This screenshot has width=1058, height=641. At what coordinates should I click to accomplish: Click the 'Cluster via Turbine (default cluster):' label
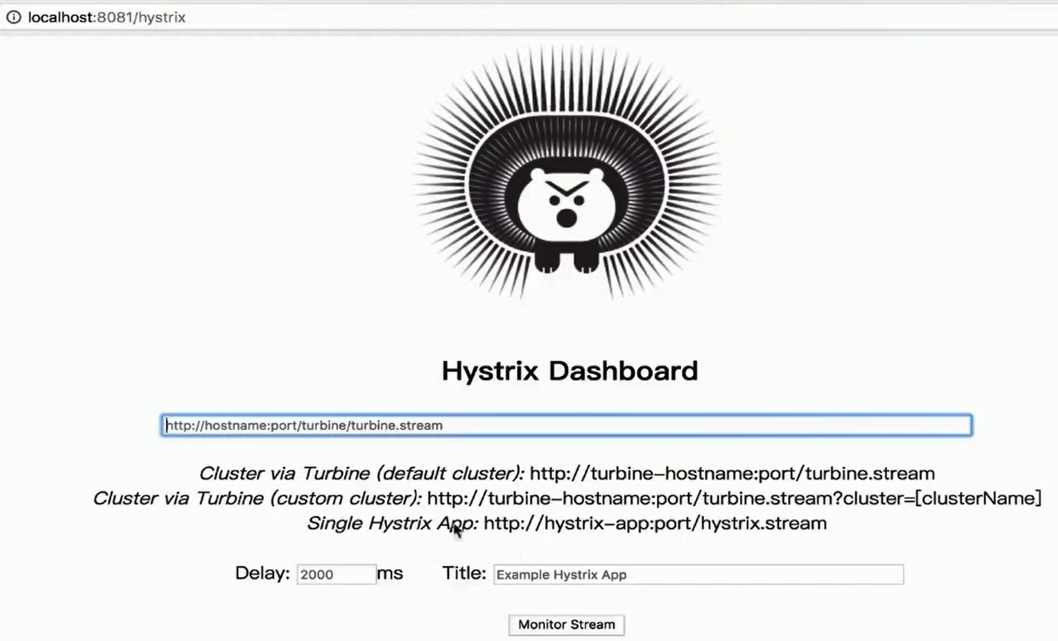pos(362,473)
